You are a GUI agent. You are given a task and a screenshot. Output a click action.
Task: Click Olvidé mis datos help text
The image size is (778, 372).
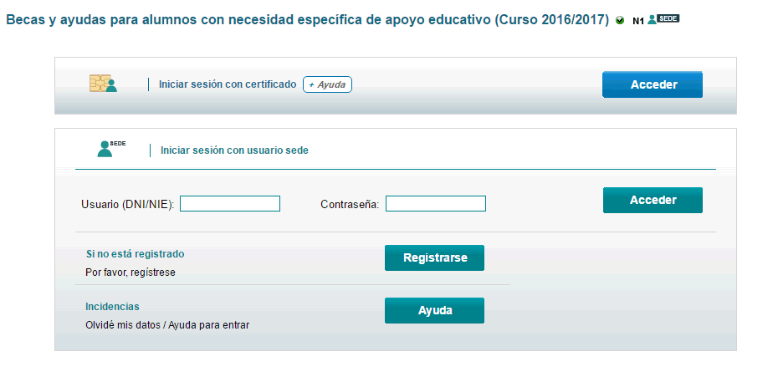(167, 325)
